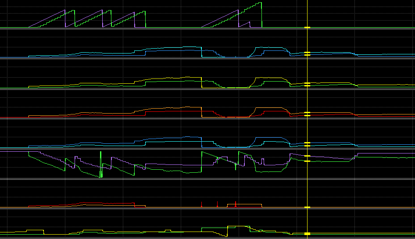This screenshot has width=415, height=239.
Task: Click the third, thickest red spike in seventh lane
Action: [236, 204]
